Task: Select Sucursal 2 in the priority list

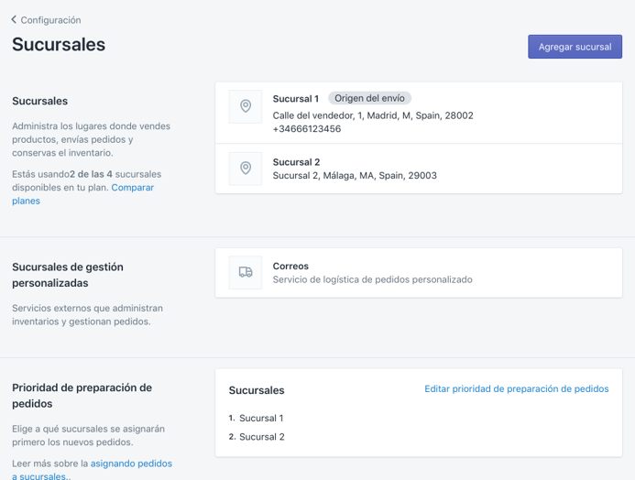Action: [261, 437]
